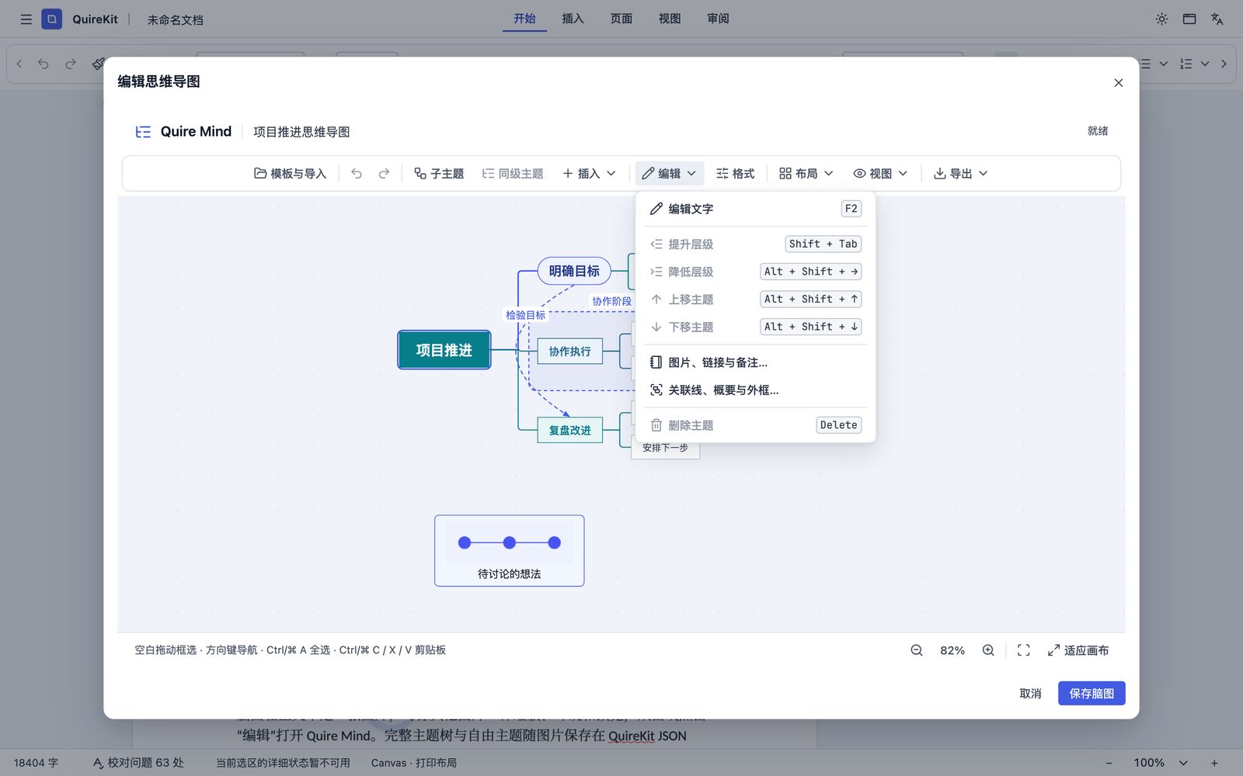The image size is (1243, 776).
Task: Select the 协作执行 topic node
Action: coord(570,352)
